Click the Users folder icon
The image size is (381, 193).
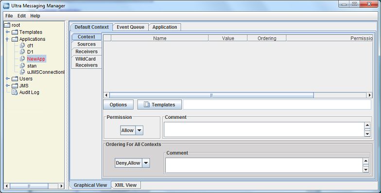click(15, 79)
